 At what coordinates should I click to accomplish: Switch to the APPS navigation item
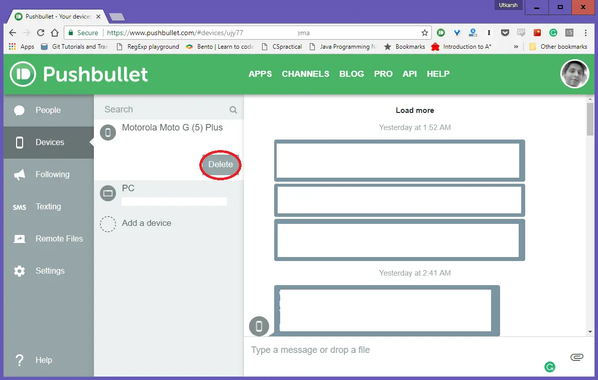click(x=260, y=74)
